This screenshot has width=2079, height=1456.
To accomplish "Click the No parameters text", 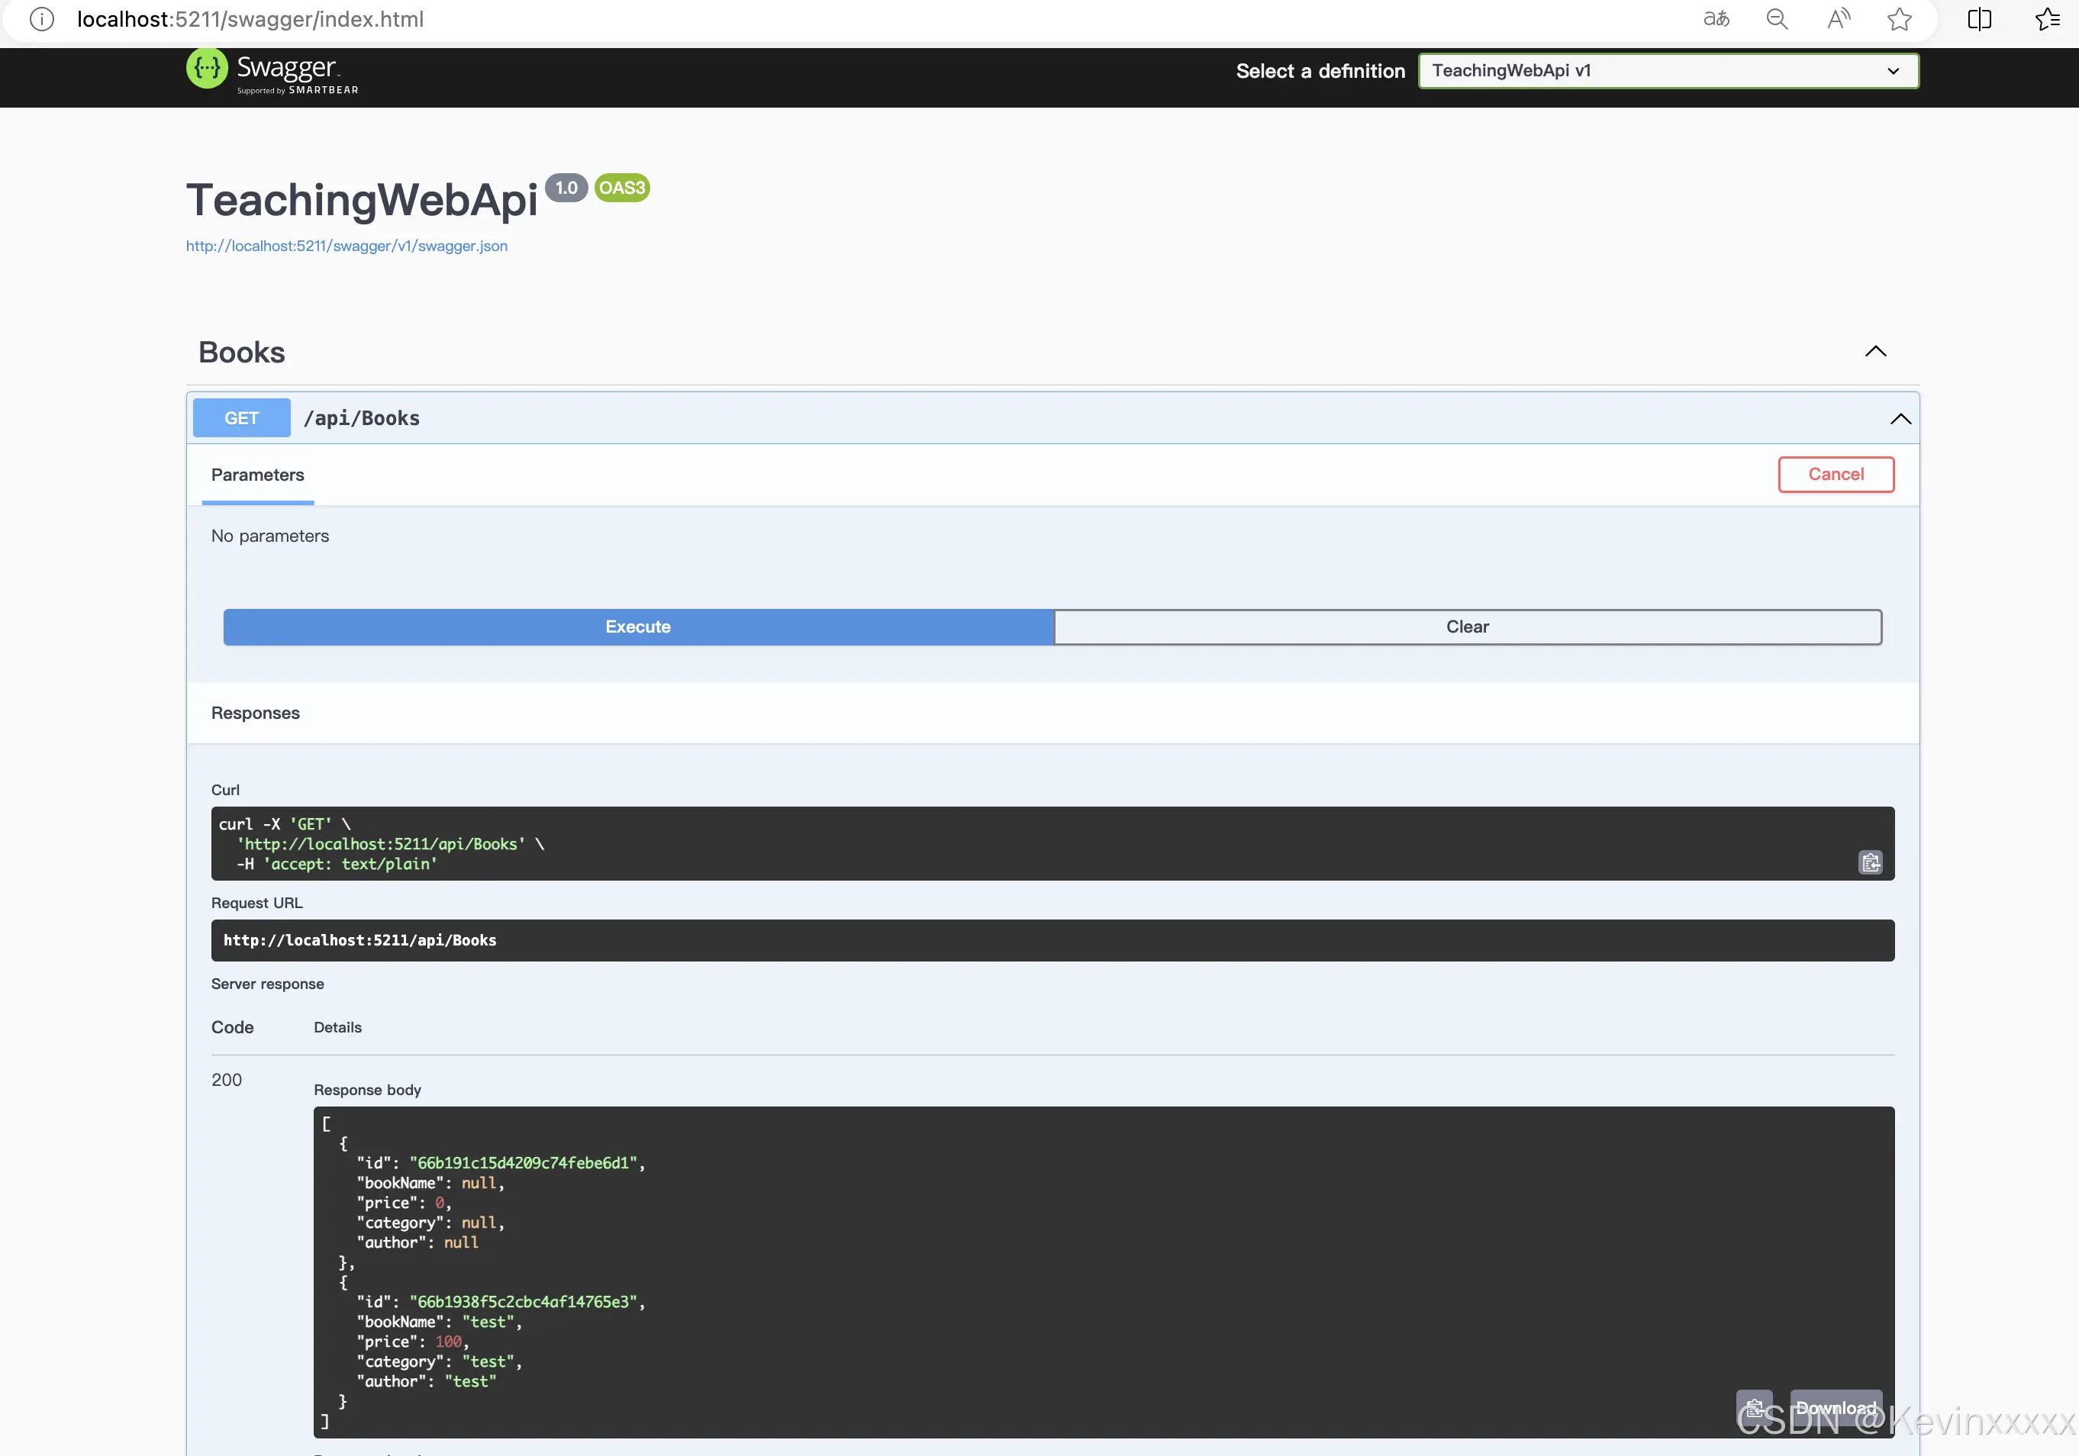I will click(x=270, y=536).
